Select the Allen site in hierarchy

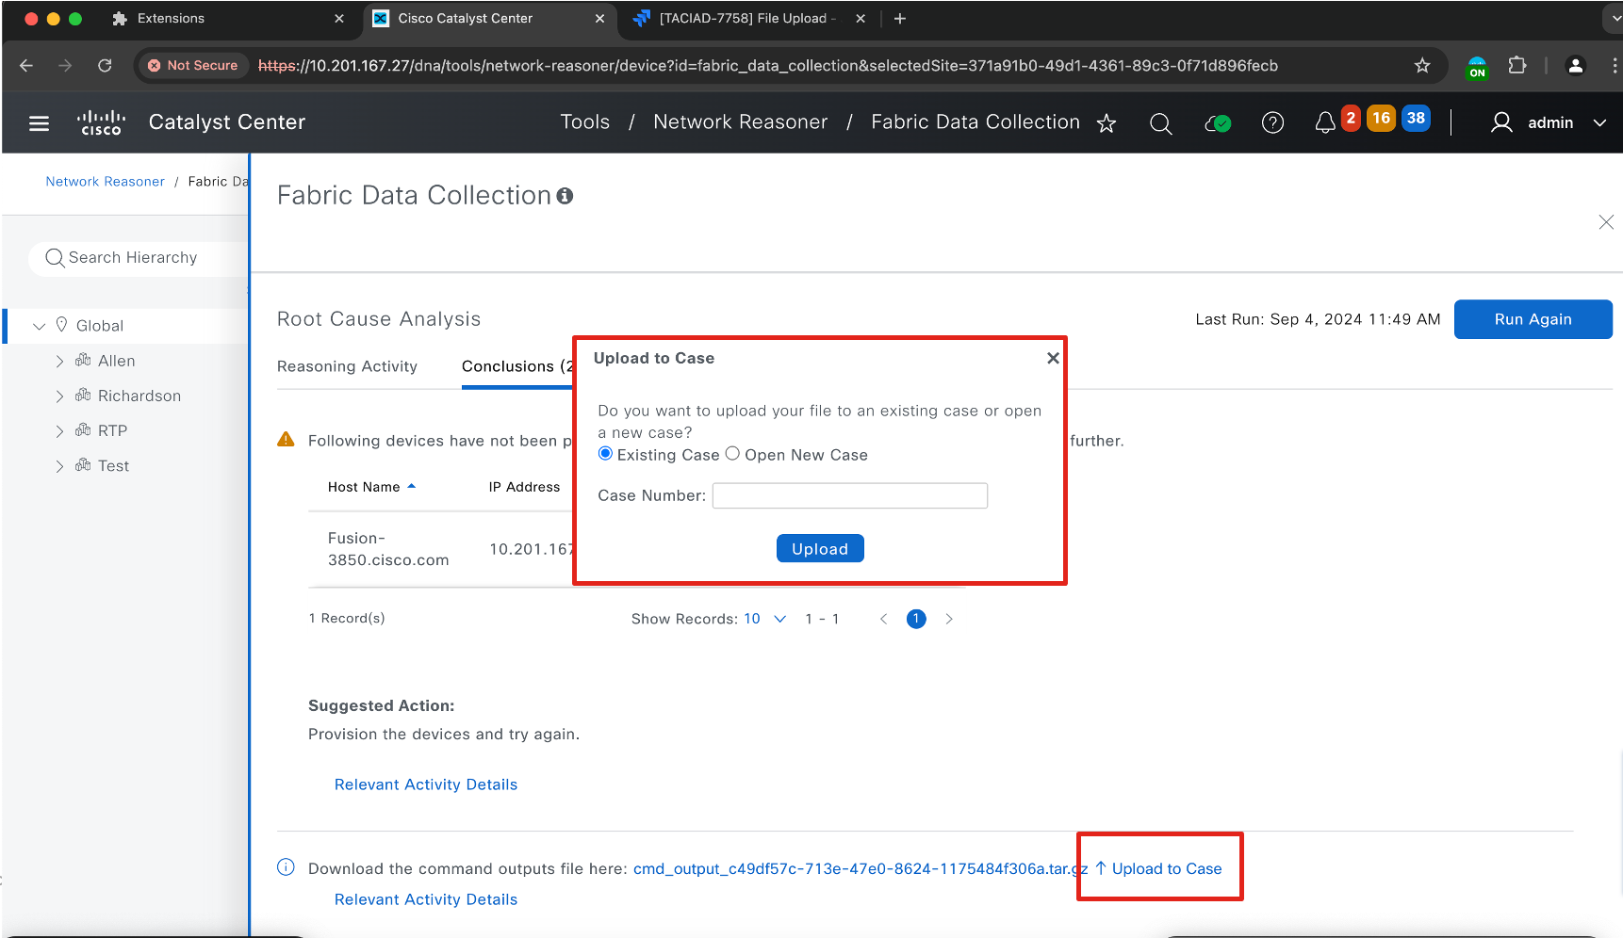(x=117, y=362)
